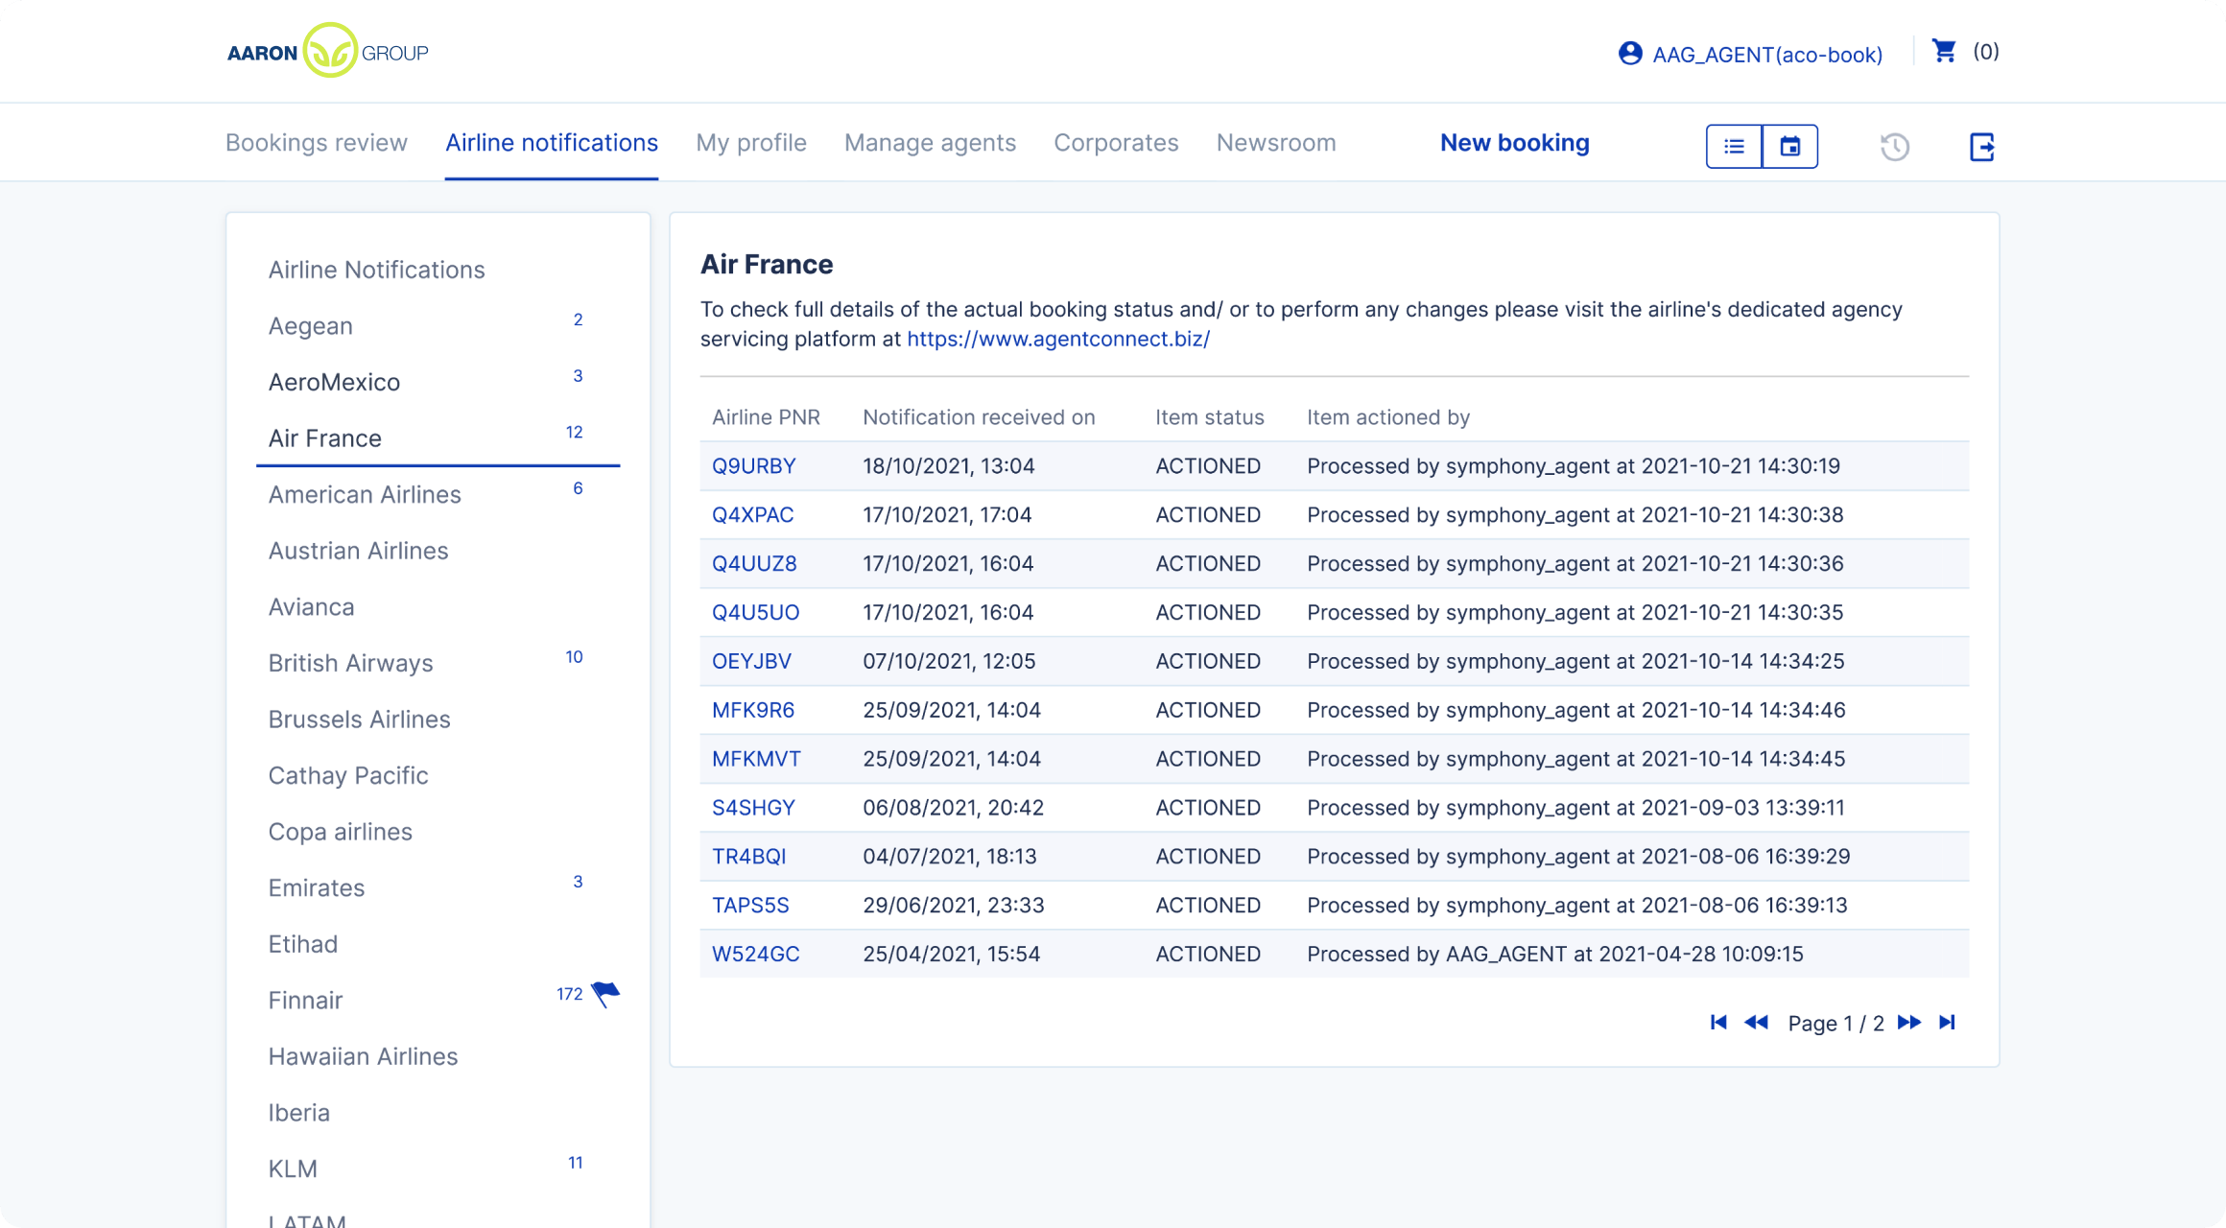Open the Bookings review tab
2226x1228 pixels.
coord(317,143)
